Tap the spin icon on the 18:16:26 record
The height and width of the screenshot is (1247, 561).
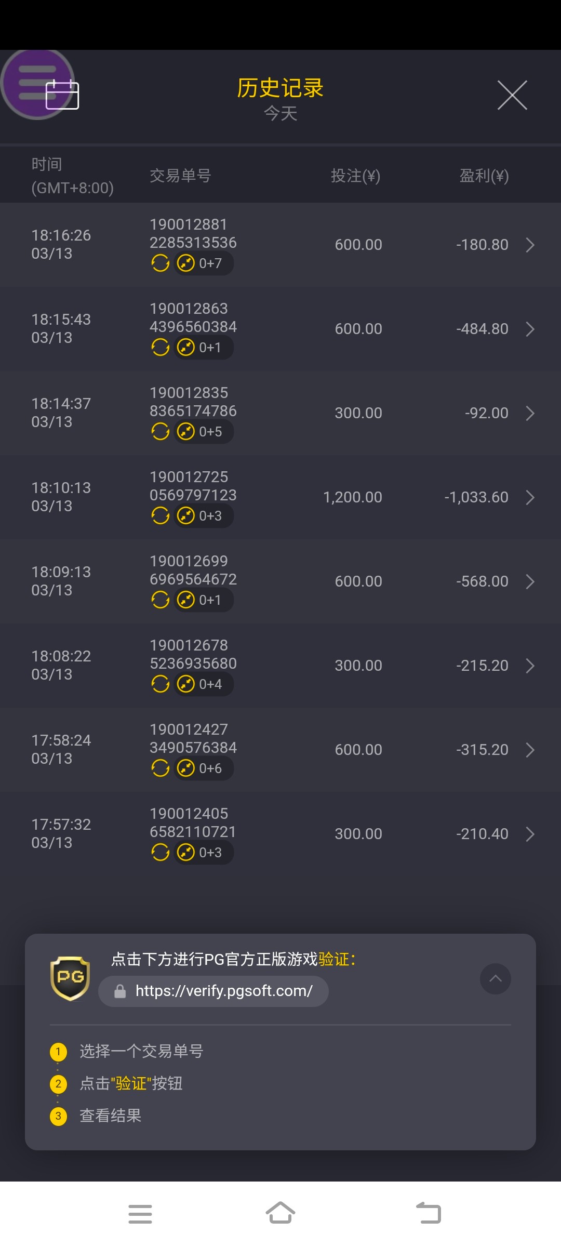pyautogui.click(x=160, y=263)
